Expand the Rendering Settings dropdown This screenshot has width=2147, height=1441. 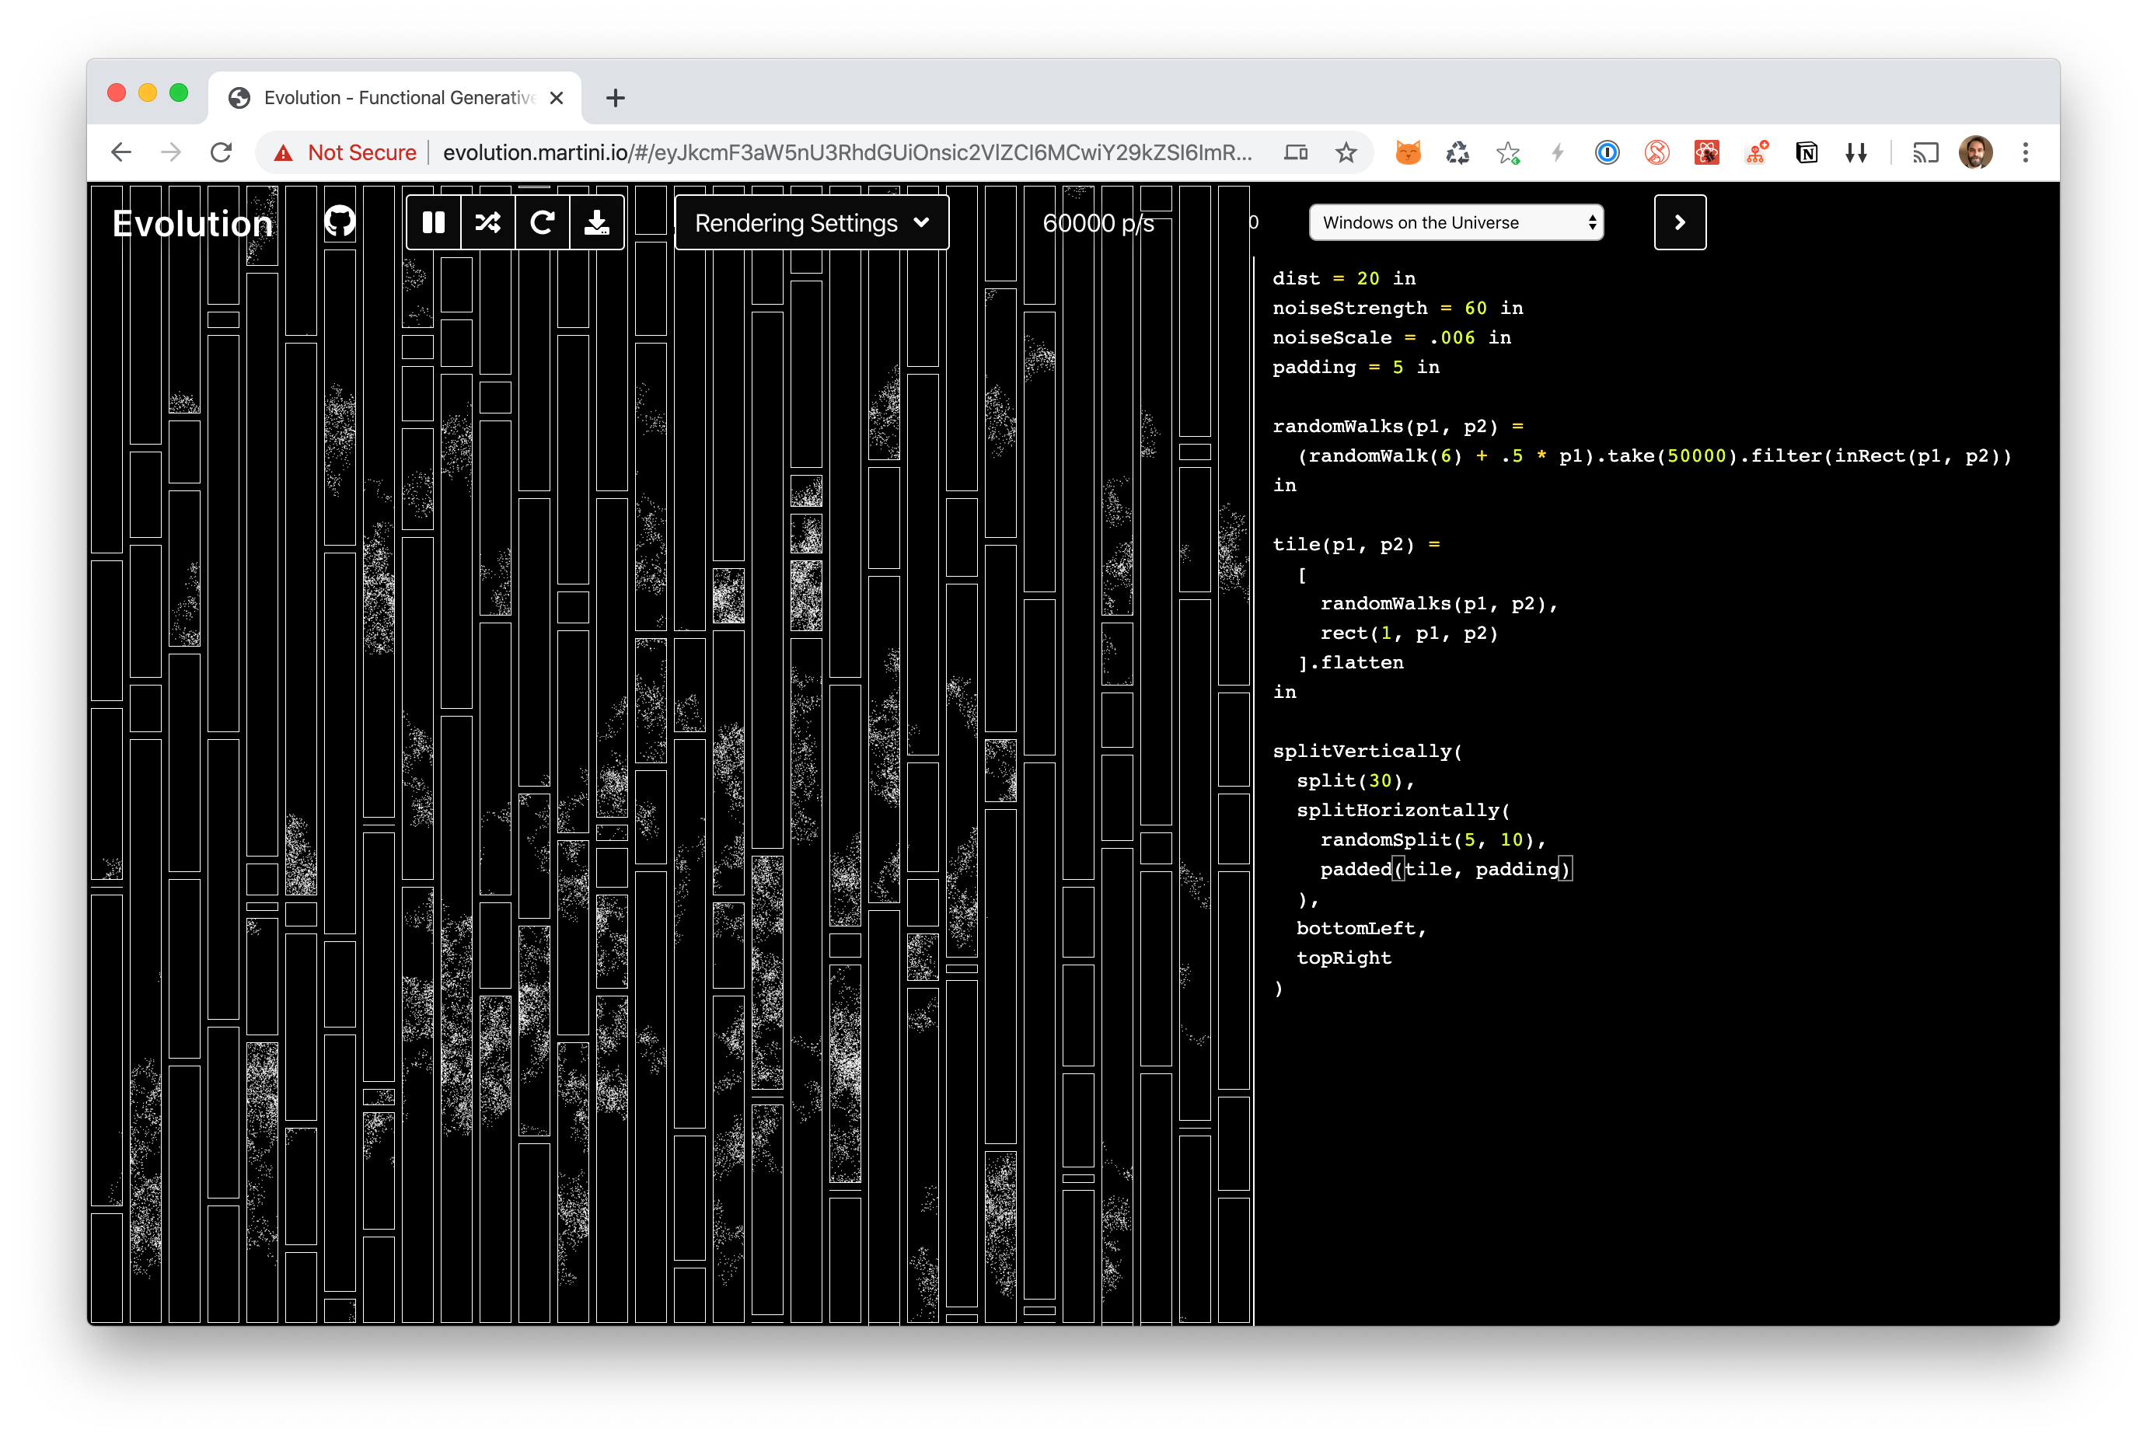point(812,222)
